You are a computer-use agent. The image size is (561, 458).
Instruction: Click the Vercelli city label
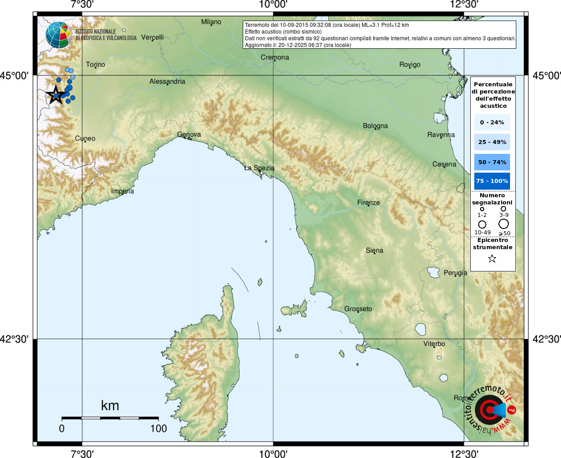[x=152, y=37]
